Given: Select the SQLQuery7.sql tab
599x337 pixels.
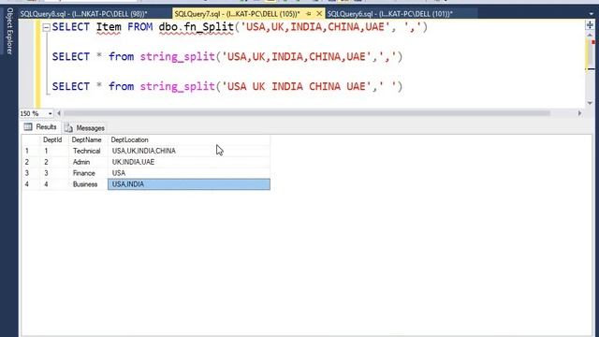Looking at the screenshot, I should (x=237, y=14).
